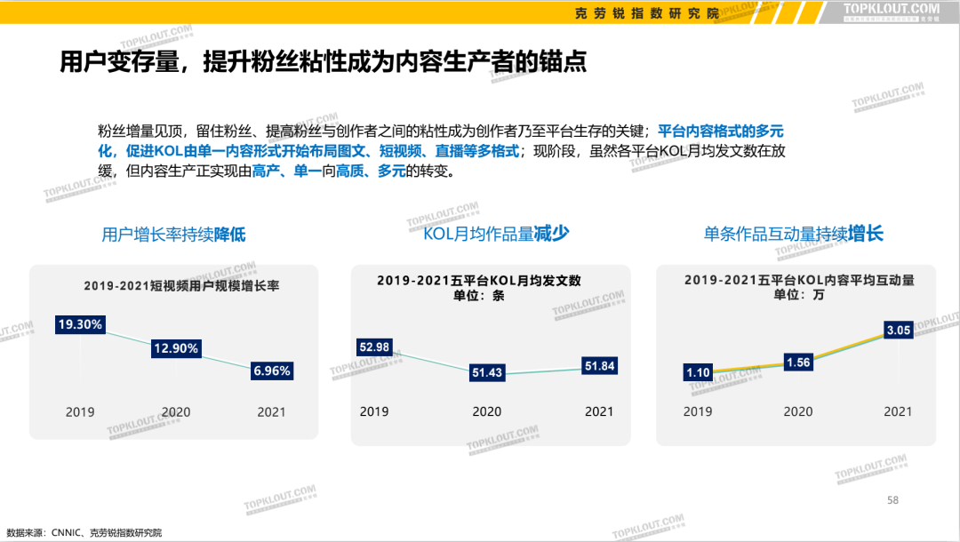Click chart title 2019-2021短视频用户规模增长率
This screenshot has width=960, height=542.
click(x=181, y=286)
